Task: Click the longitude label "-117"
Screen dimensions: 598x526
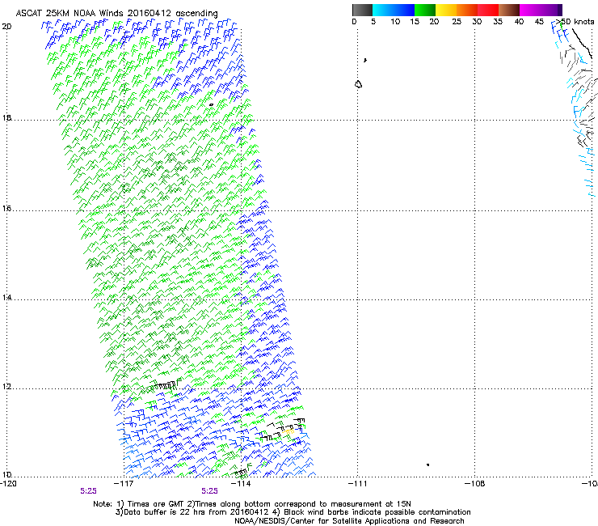Action: click(x=124, y=484)
